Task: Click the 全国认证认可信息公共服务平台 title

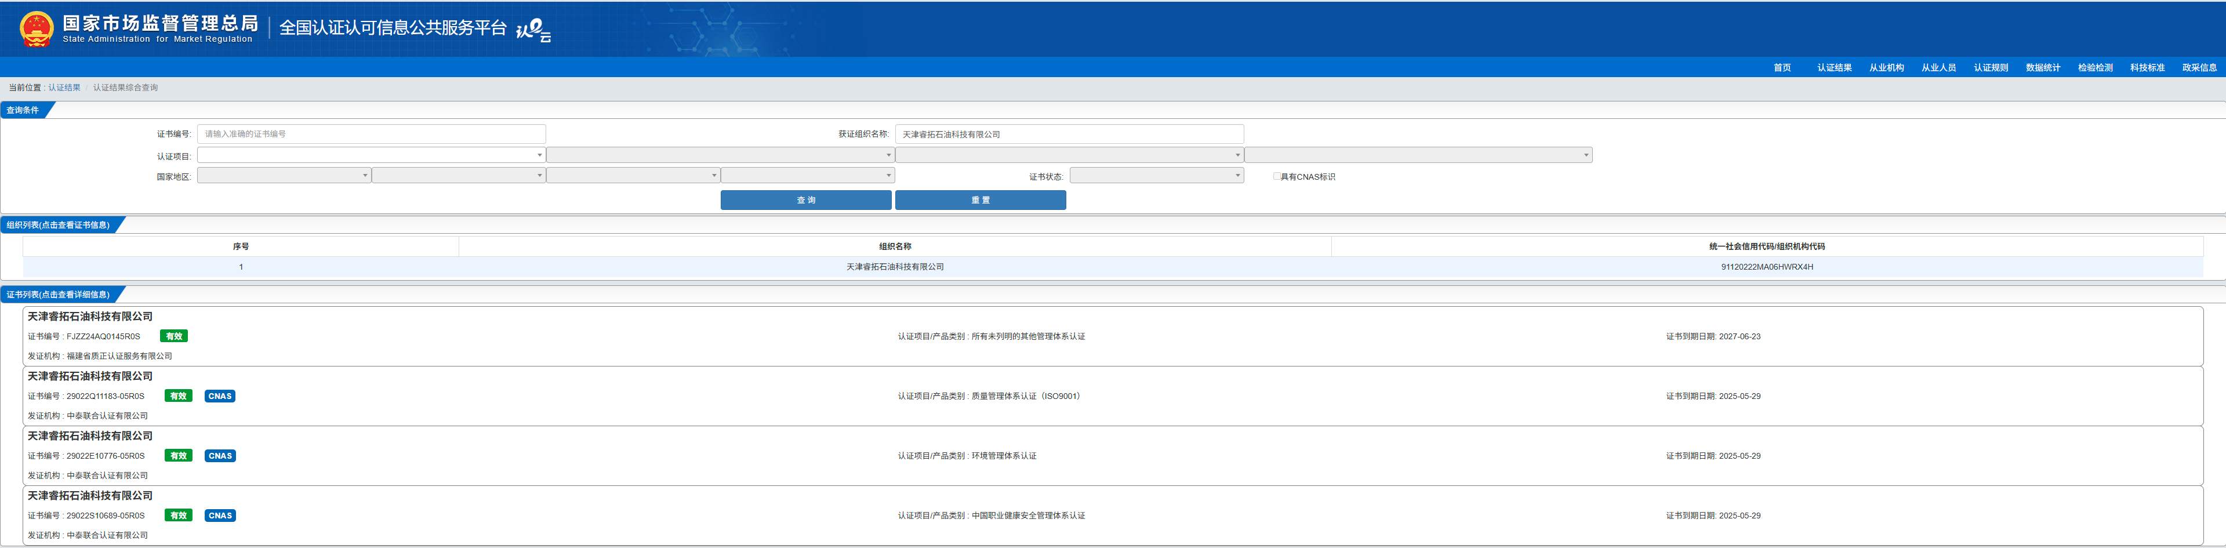Action: point(393,28)
